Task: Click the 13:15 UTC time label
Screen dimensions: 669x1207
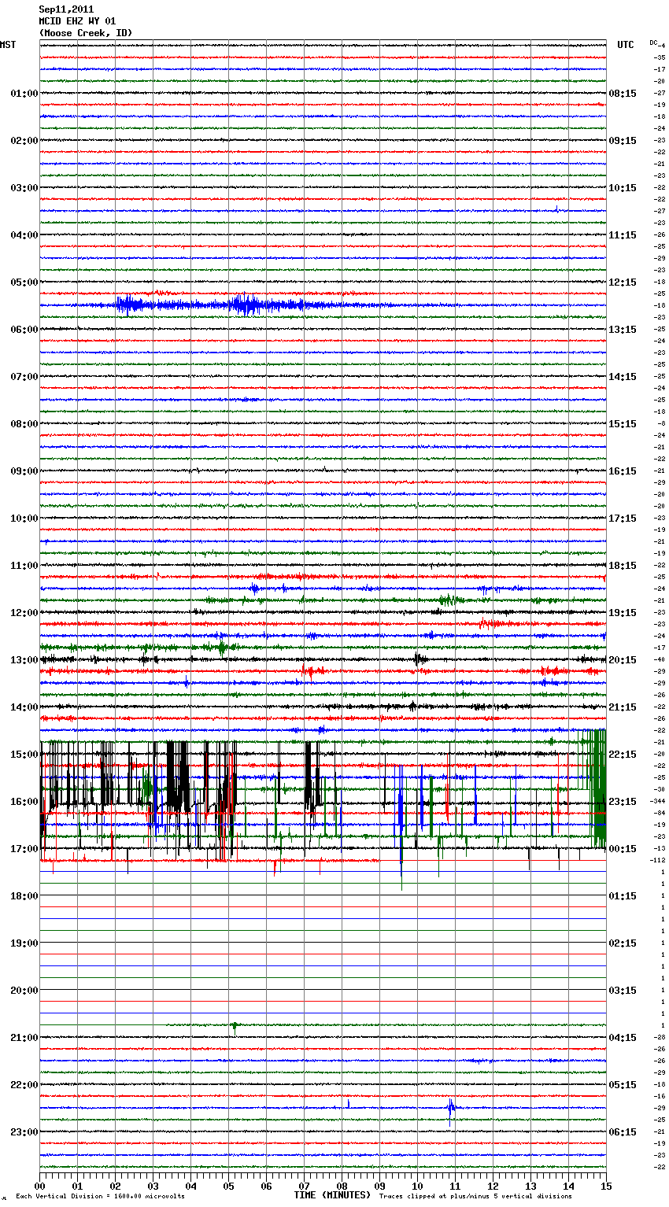Action: (x=623, y=330)
